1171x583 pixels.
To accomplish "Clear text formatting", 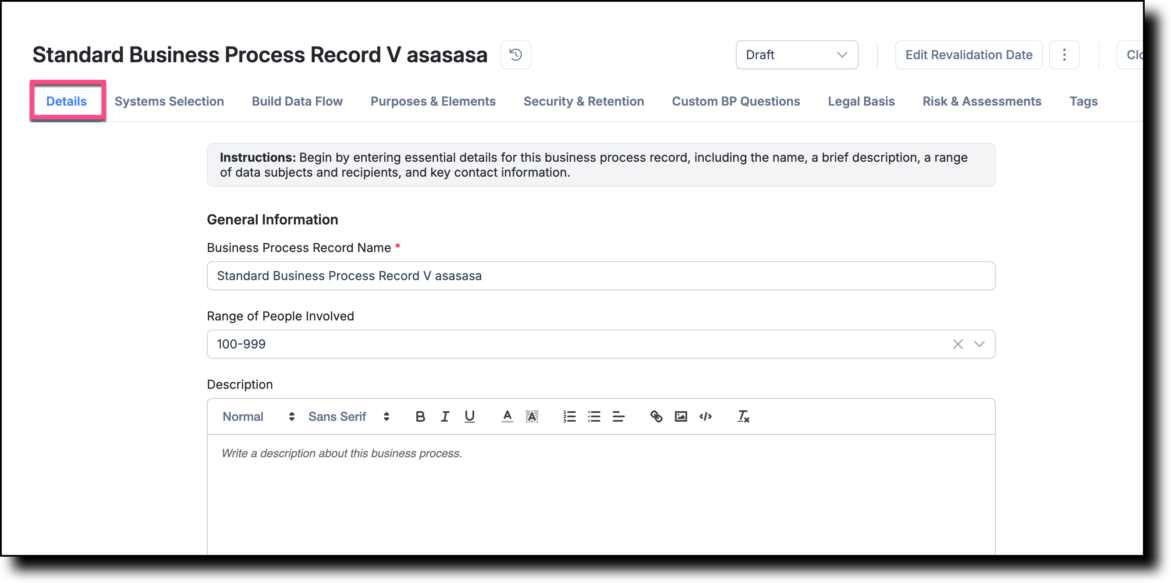I will [x=743, y=416].
